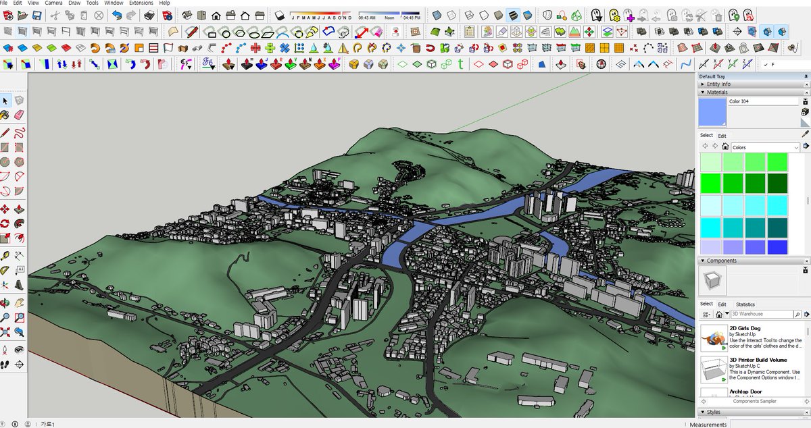Screen dimensions: 811x428
Task: Open the Components navigation dropdown arrow
Action: coord(727,313)
